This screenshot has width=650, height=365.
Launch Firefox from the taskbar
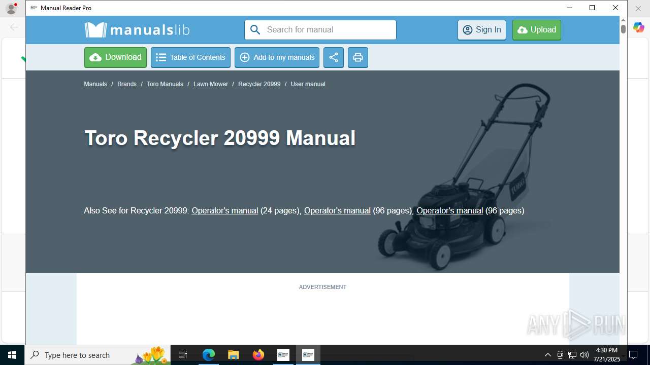(x=258, y=355)
